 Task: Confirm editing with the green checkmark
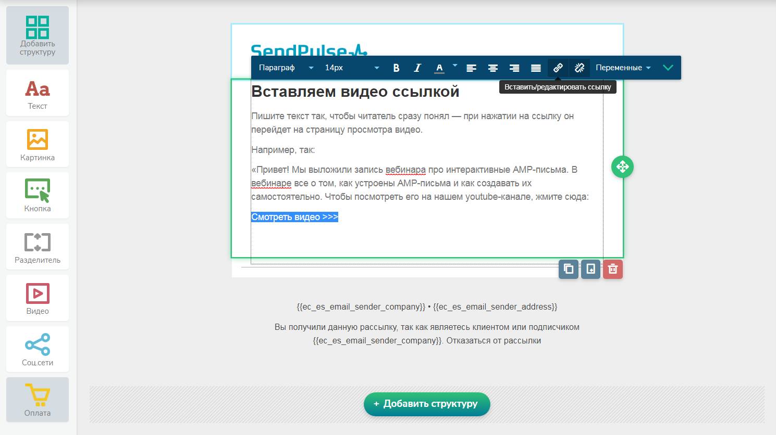[x=668, y=68]
